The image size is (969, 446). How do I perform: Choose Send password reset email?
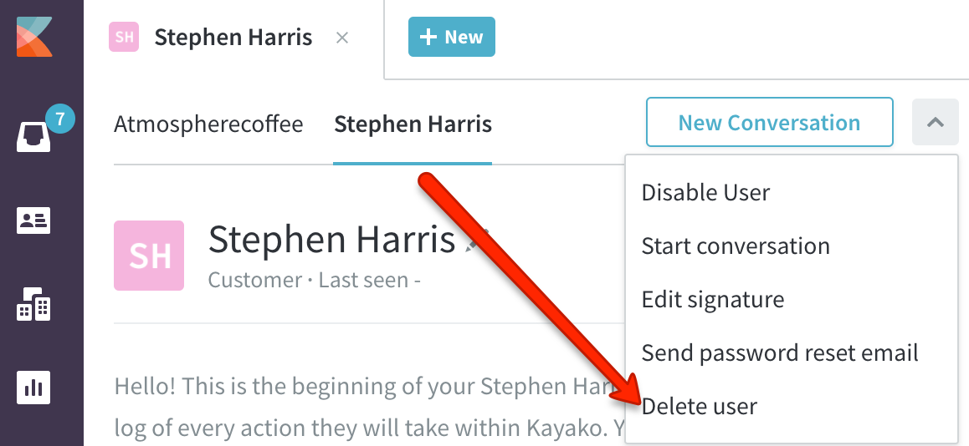pyautogui.click(x=780, y=352)
